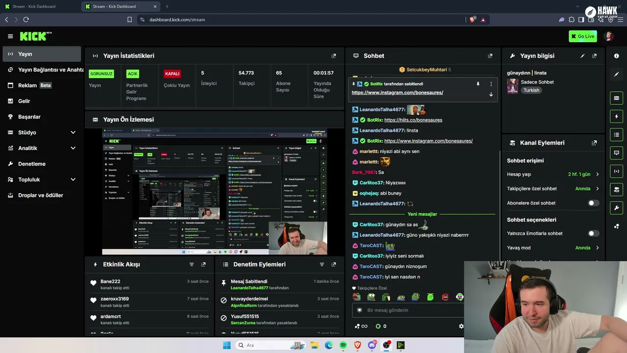Screen dimensions: 627x353
Task: Click username Bane222 in activity feed
Action: click(110, 281)
